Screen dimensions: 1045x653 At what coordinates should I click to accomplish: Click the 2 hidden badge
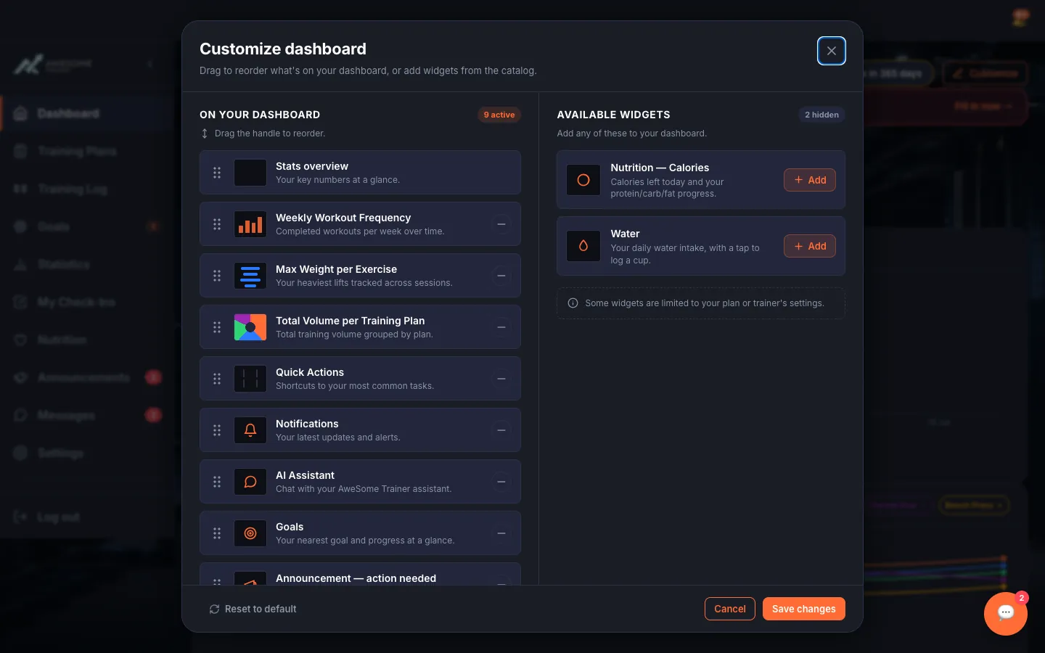click(821, 115)
